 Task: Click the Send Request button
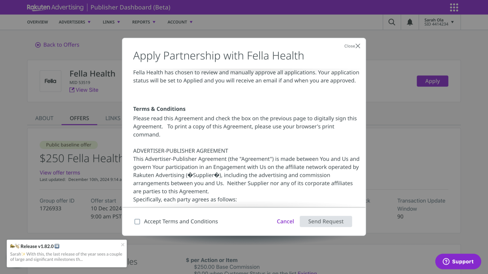tap(326, 221)
